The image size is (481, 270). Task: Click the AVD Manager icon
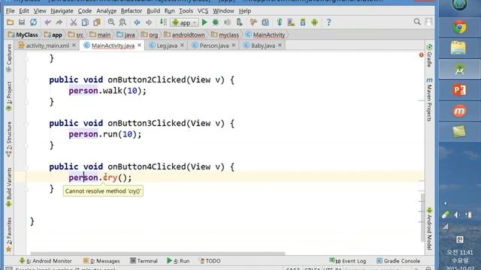click(291, 22)
